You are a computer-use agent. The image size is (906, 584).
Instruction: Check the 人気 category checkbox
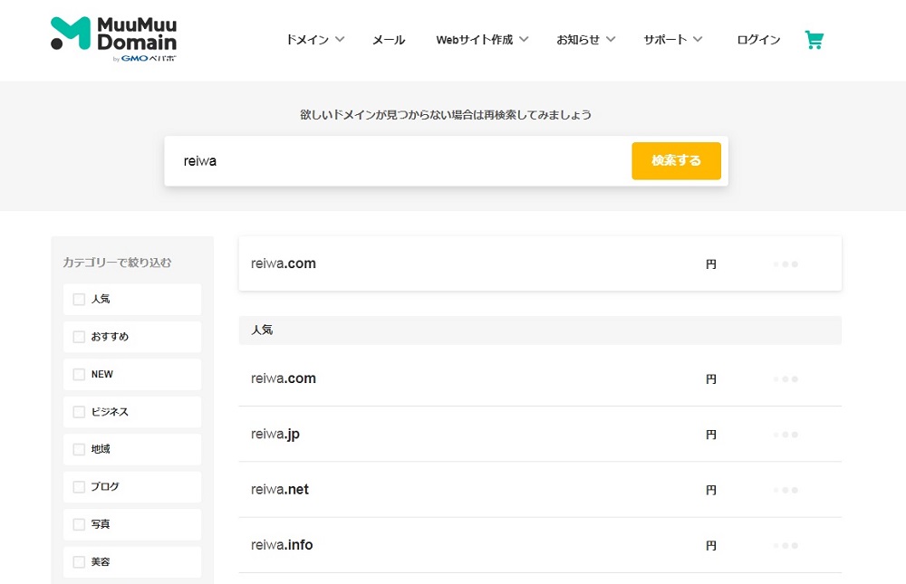(79, 299)
